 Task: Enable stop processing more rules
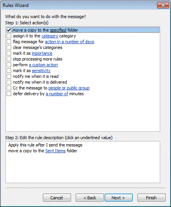point(9,59)
